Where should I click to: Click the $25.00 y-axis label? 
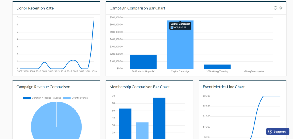coord(207,96)
